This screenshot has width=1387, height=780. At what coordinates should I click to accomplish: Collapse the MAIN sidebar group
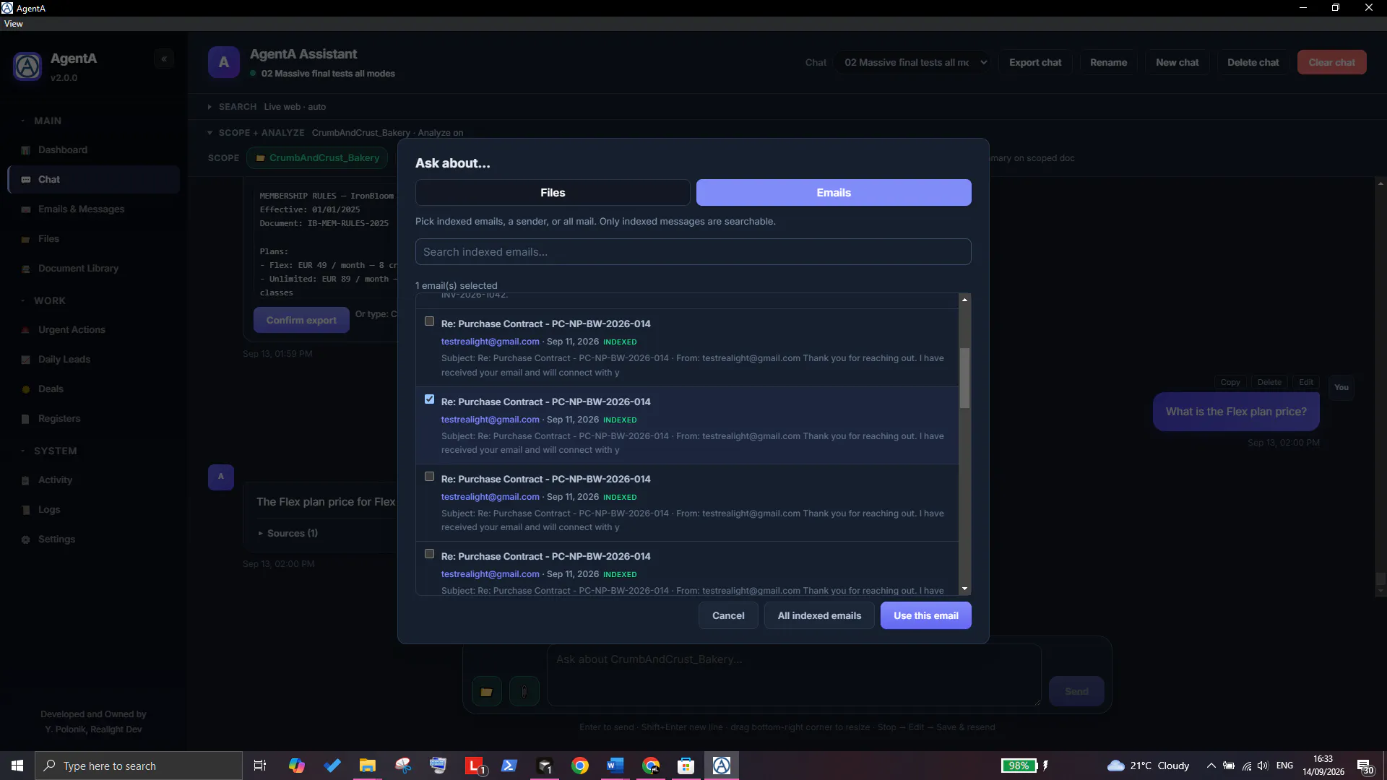23,121
